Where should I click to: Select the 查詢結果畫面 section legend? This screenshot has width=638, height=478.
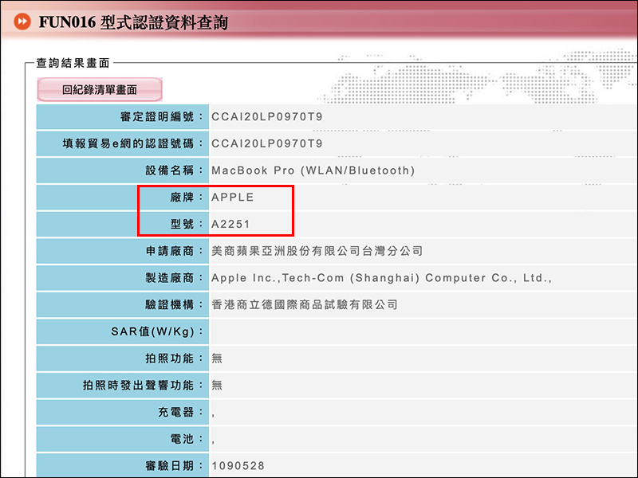coord(73,63)
